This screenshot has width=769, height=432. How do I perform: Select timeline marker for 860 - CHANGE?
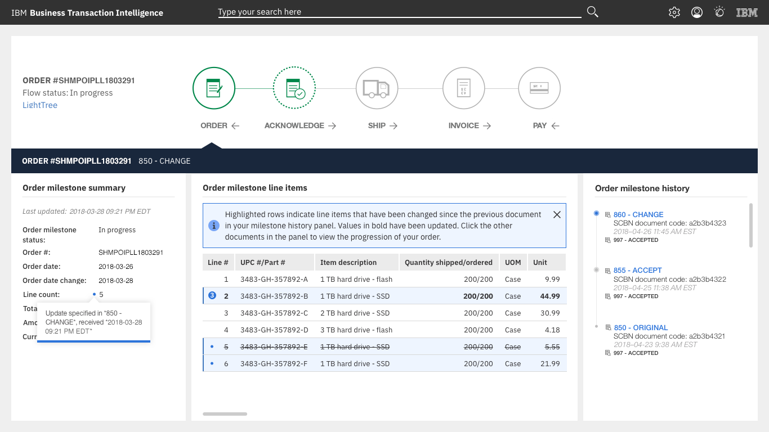(596, 213)
